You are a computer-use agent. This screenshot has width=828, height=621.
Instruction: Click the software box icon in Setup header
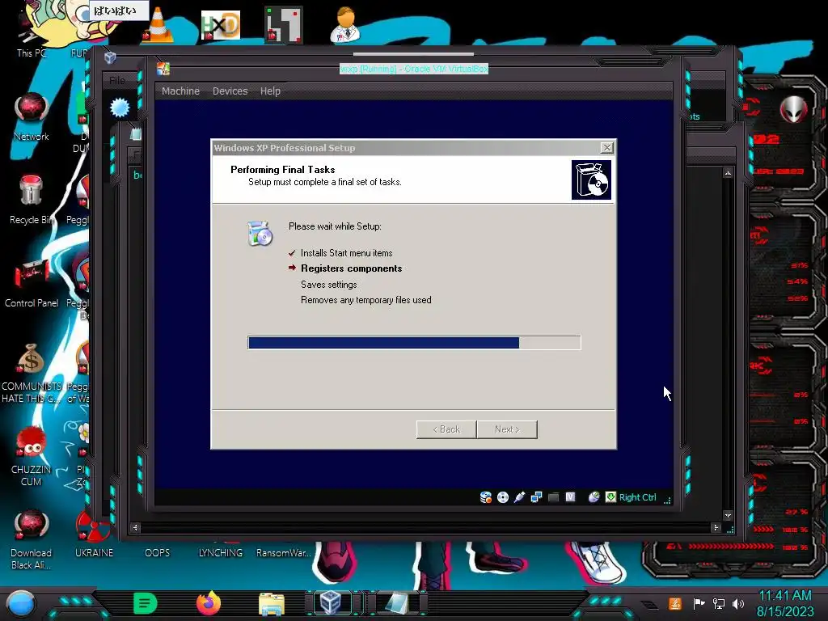coord(591,180)
